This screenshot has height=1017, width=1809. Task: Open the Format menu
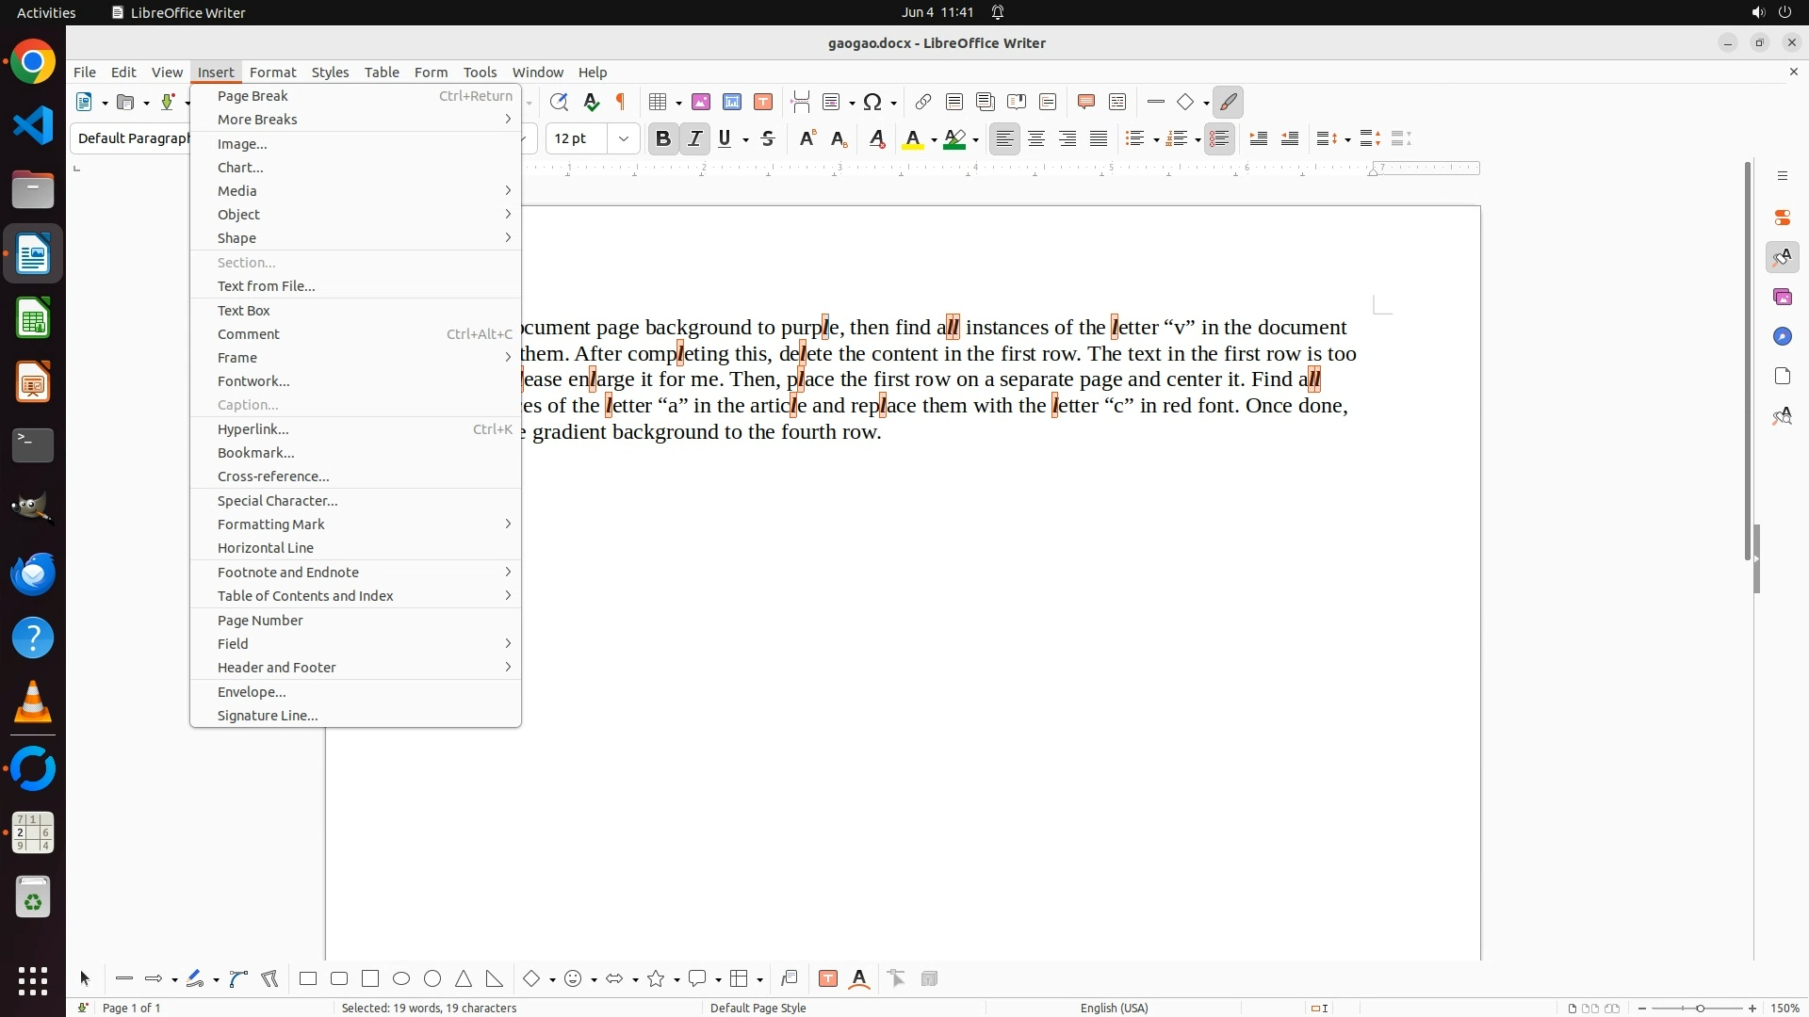point(272,73)
